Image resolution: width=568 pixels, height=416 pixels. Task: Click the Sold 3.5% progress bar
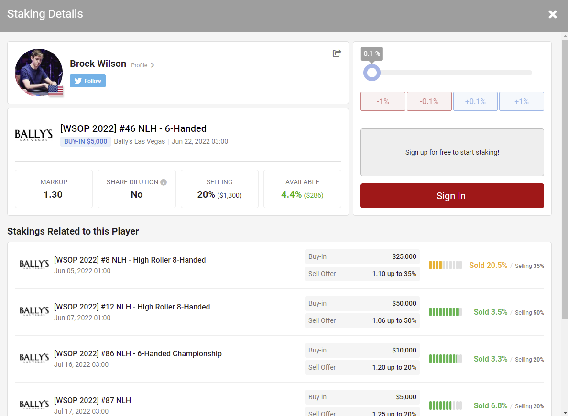(x=446, y=312)
